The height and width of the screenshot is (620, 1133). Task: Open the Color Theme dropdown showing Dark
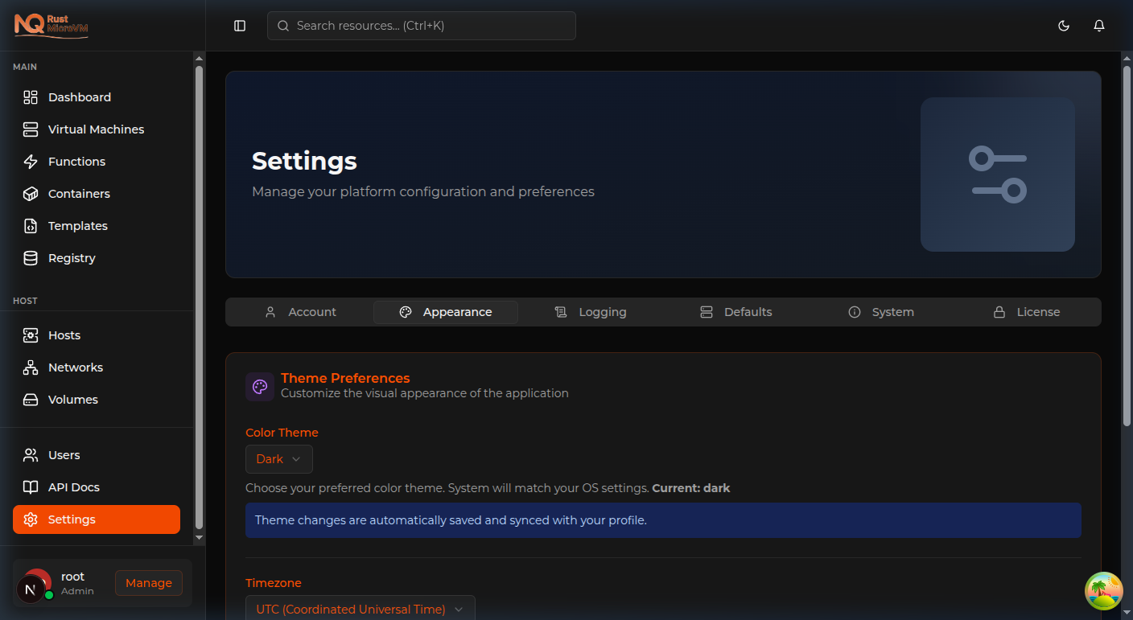click(278, 458)
